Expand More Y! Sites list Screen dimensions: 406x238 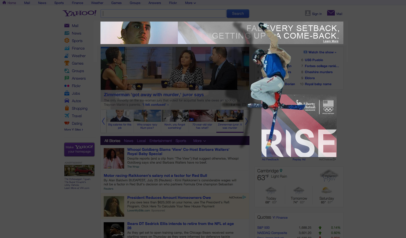pyautogui.click(x=73, y=130)
